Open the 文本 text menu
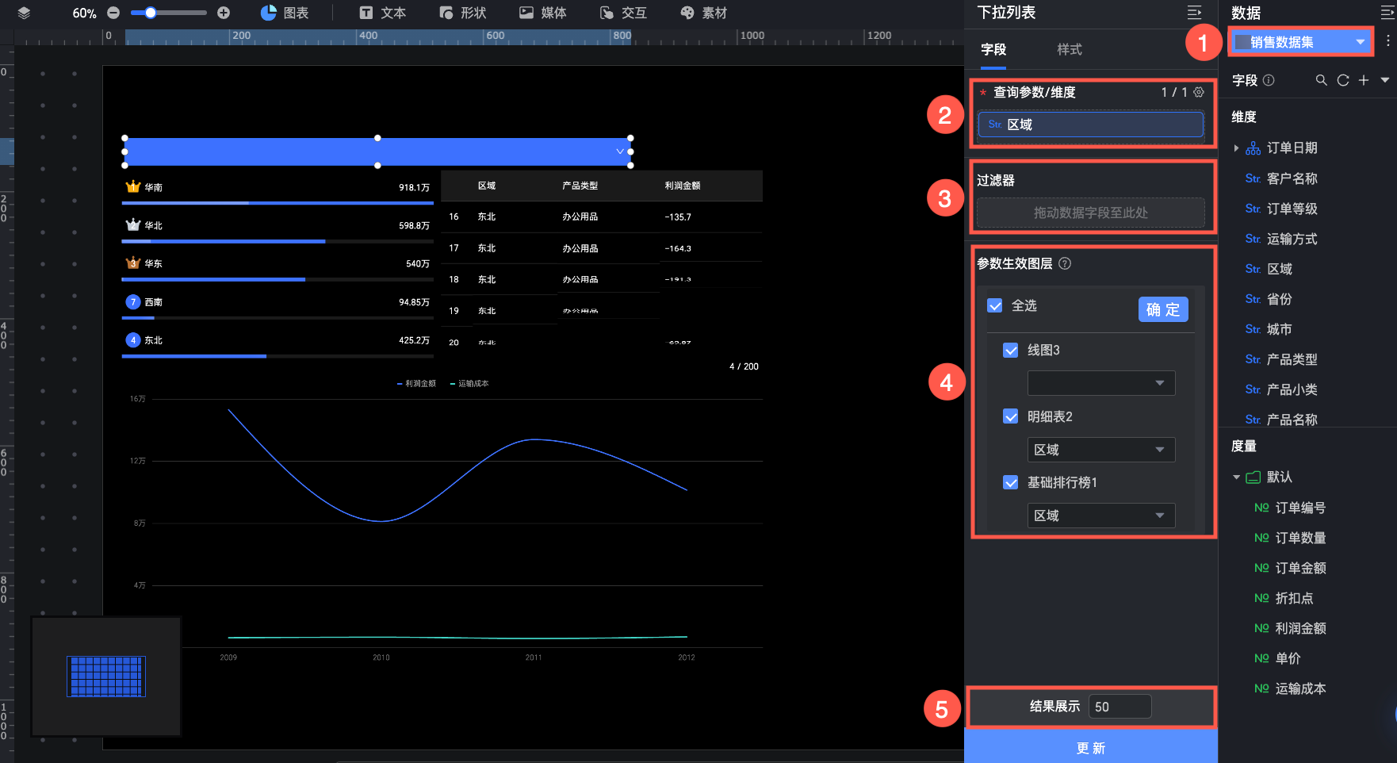The width and height of the screenshot is (1397, 763). pyautogui.click(x=382, y=13)
